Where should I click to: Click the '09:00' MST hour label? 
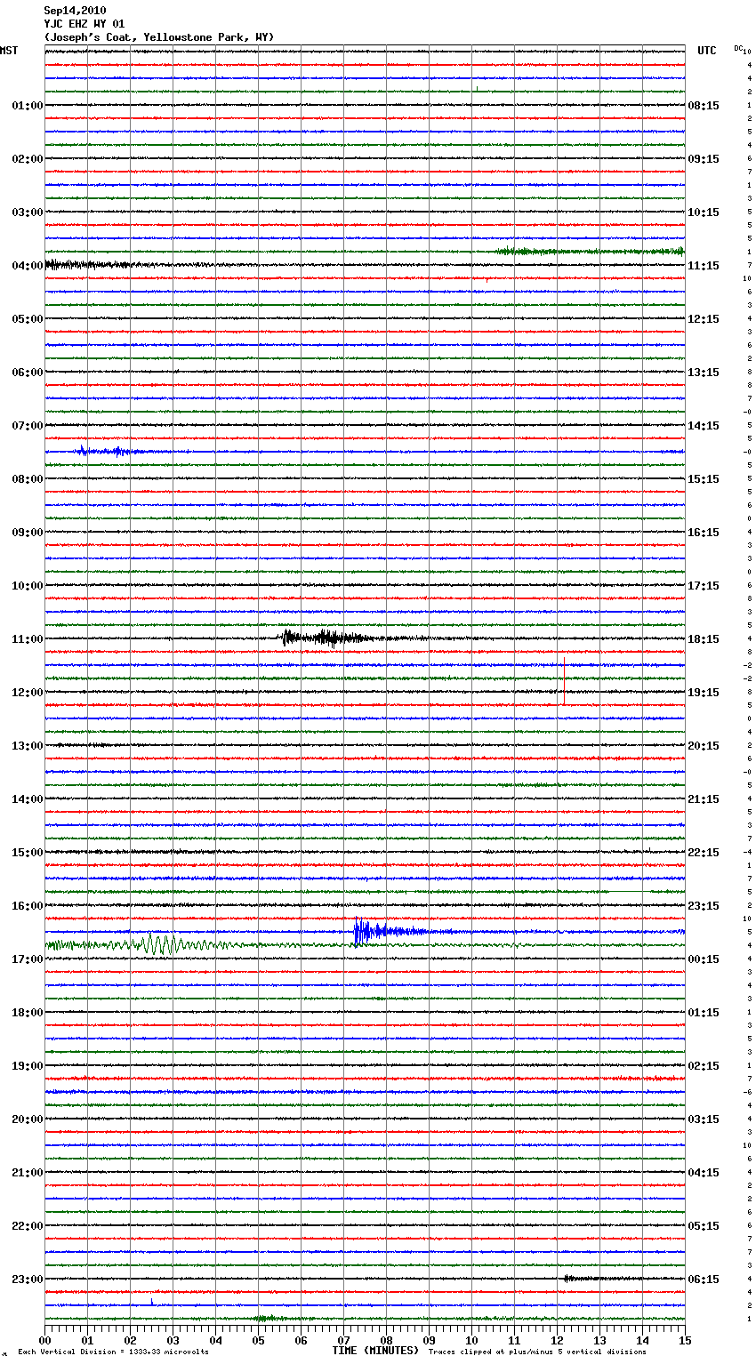tap(28, 533)
